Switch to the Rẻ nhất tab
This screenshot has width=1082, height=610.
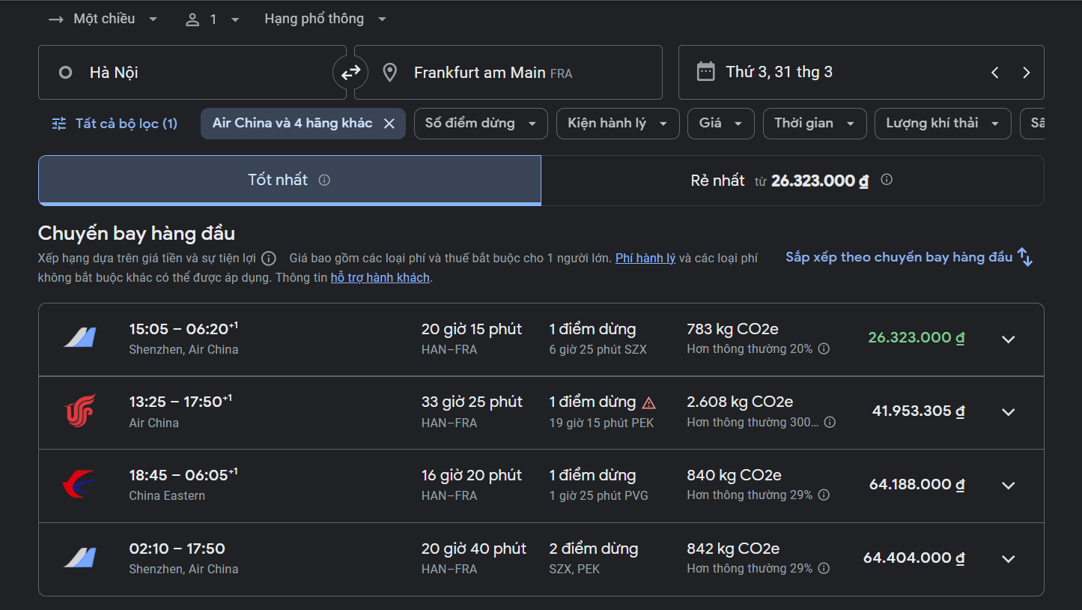tap(791, 181)
